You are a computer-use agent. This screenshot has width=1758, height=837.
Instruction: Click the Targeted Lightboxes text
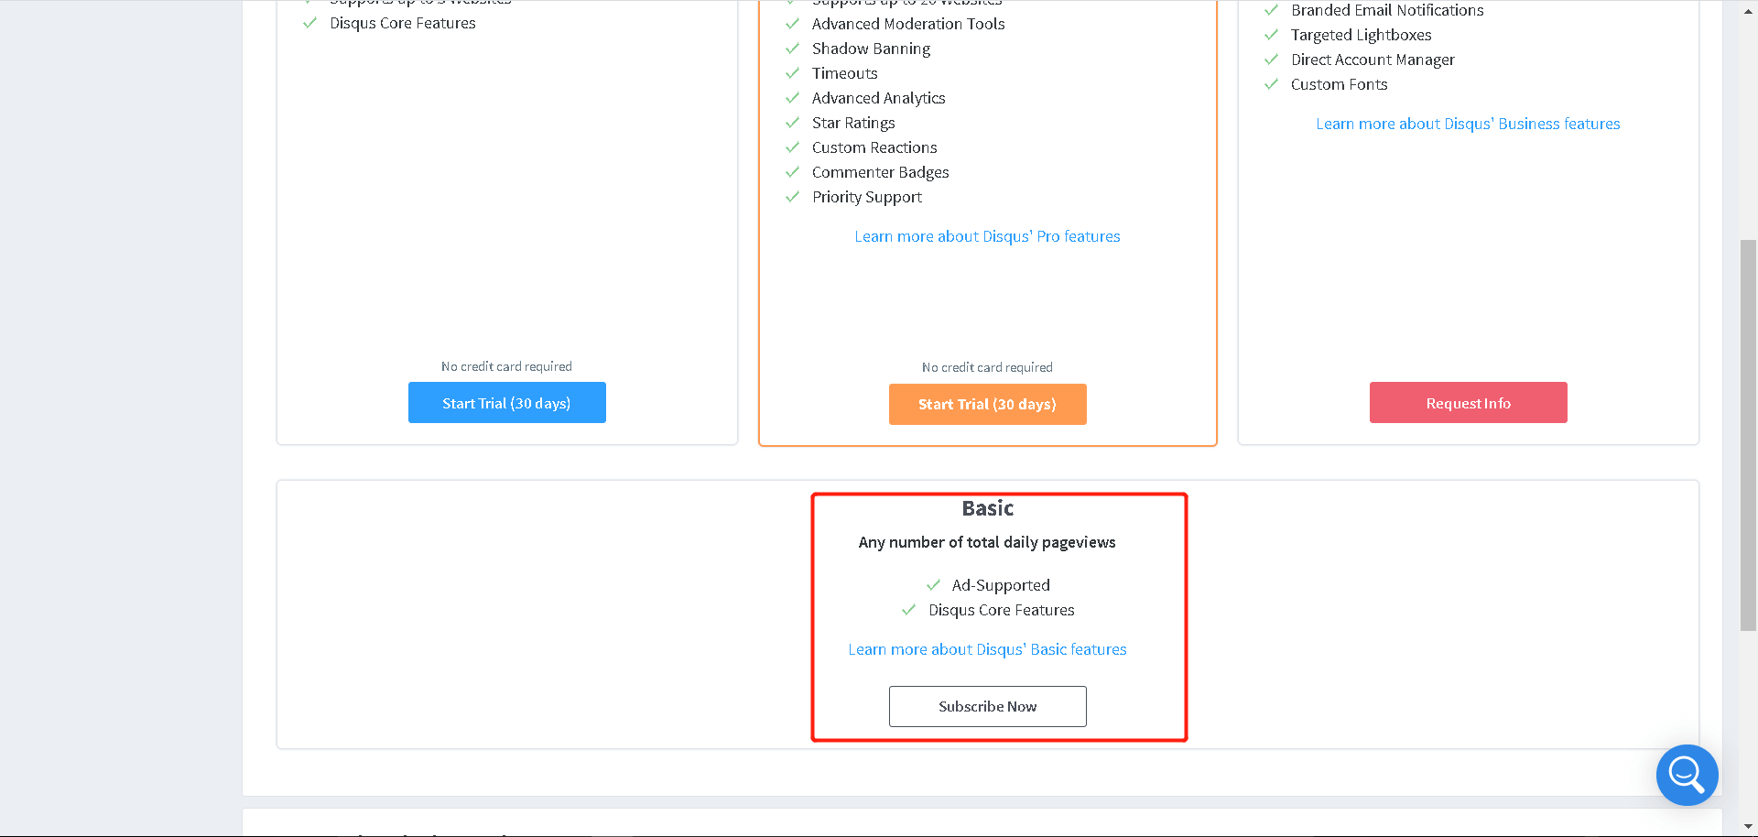[1361, 35]
